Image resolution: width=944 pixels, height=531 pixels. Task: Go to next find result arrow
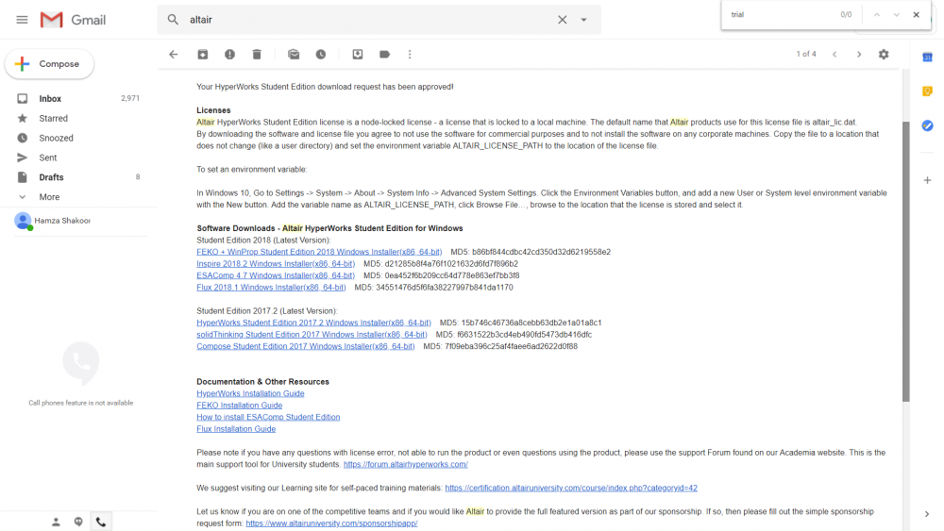897,14
